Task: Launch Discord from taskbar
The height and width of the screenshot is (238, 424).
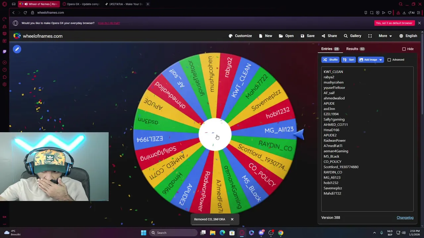Action: tap(261, 233)
